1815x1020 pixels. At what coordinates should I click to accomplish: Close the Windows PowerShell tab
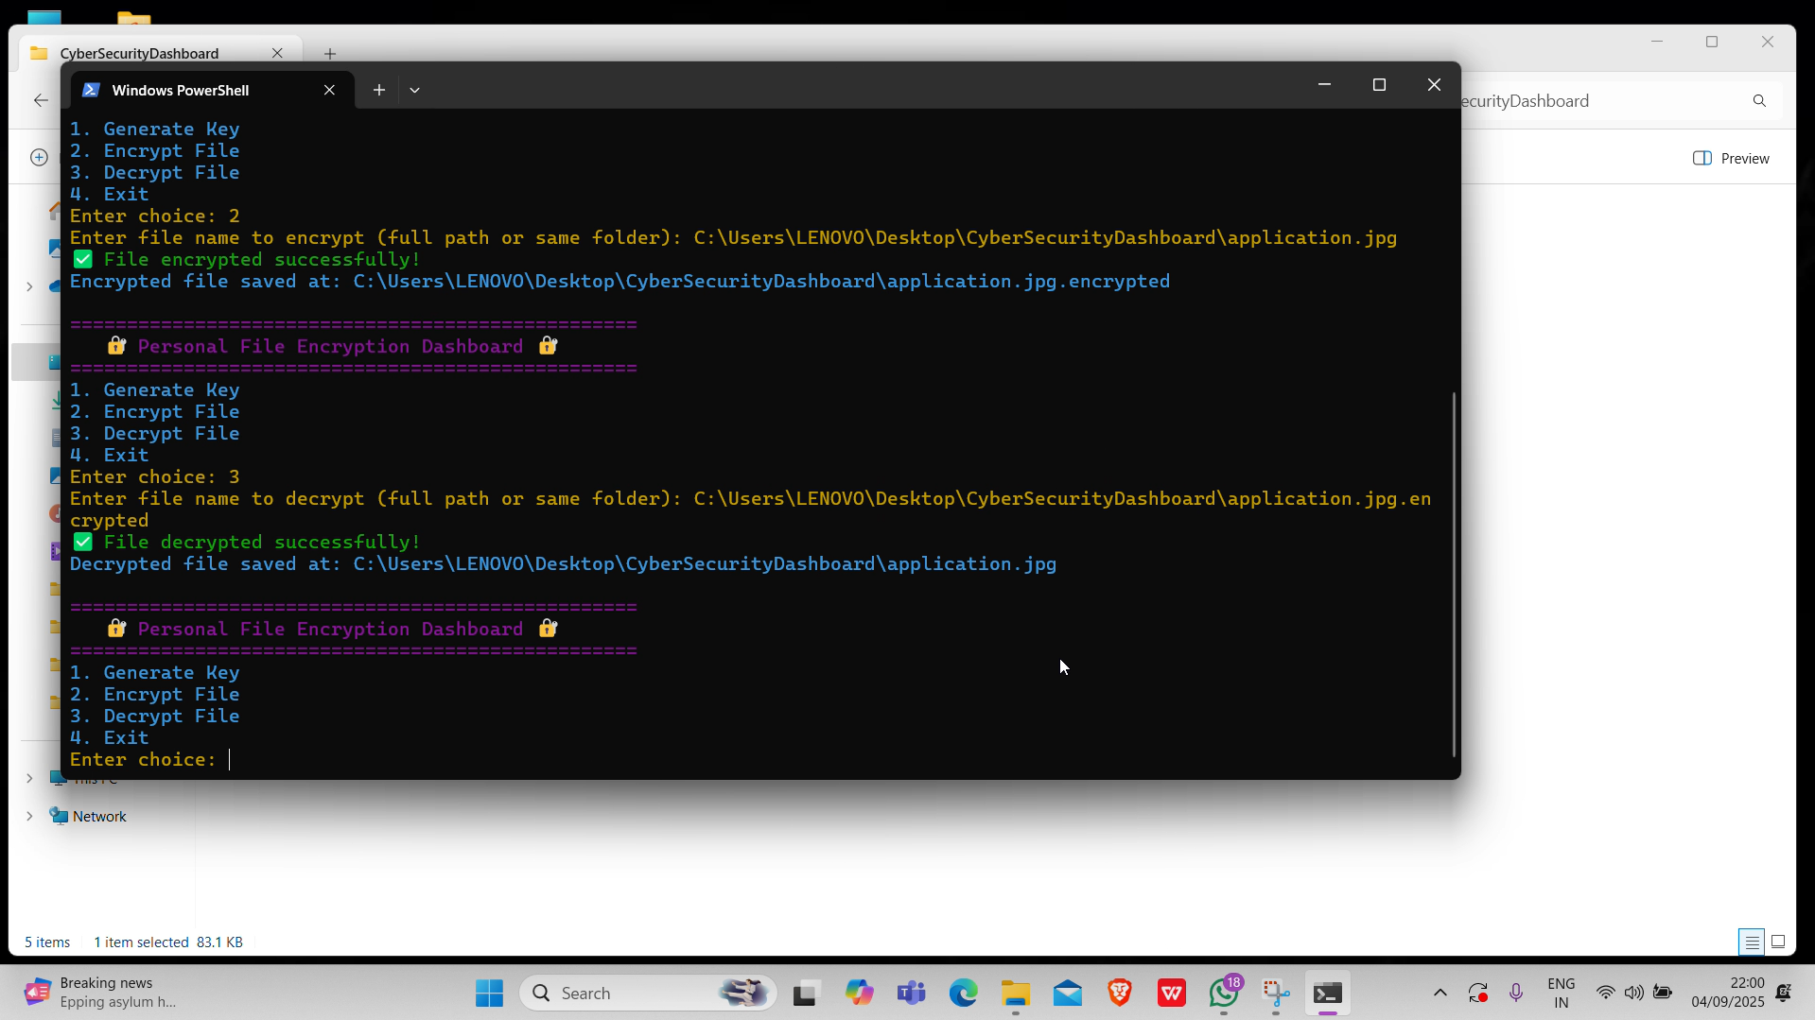329,90
